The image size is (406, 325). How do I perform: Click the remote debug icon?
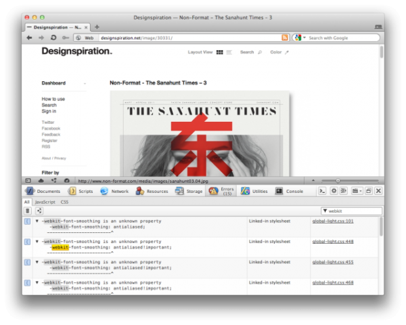tap(344, 191)
